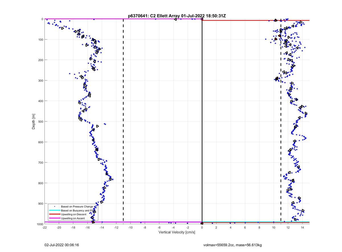342x252 pixels.
Task: Click velocity axis tick label '-10'
Action: [130, 228]
